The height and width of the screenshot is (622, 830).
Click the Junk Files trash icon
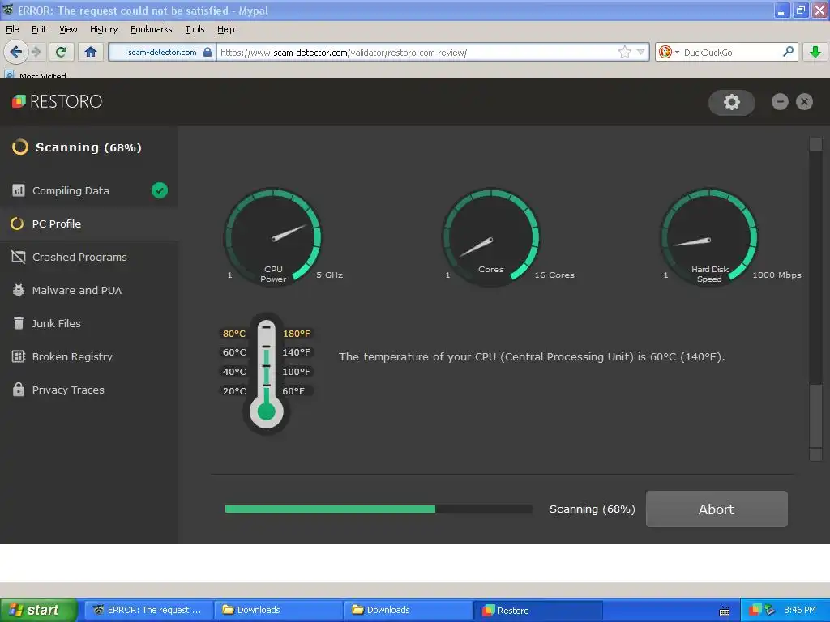tap(19, 323)
